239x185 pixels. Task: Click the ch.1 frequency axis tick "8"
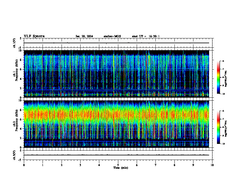(21, 60)
